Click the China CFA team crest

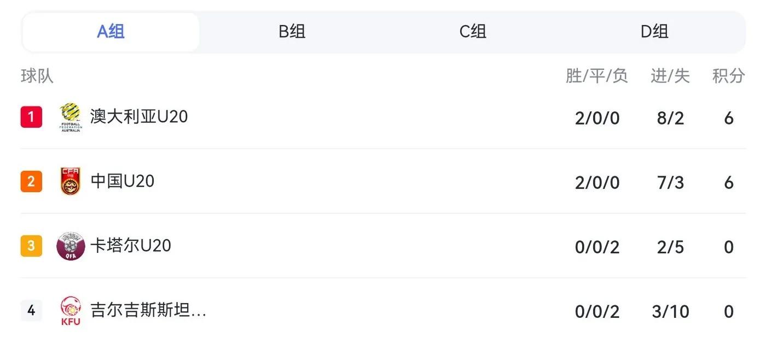coord(71,181)
